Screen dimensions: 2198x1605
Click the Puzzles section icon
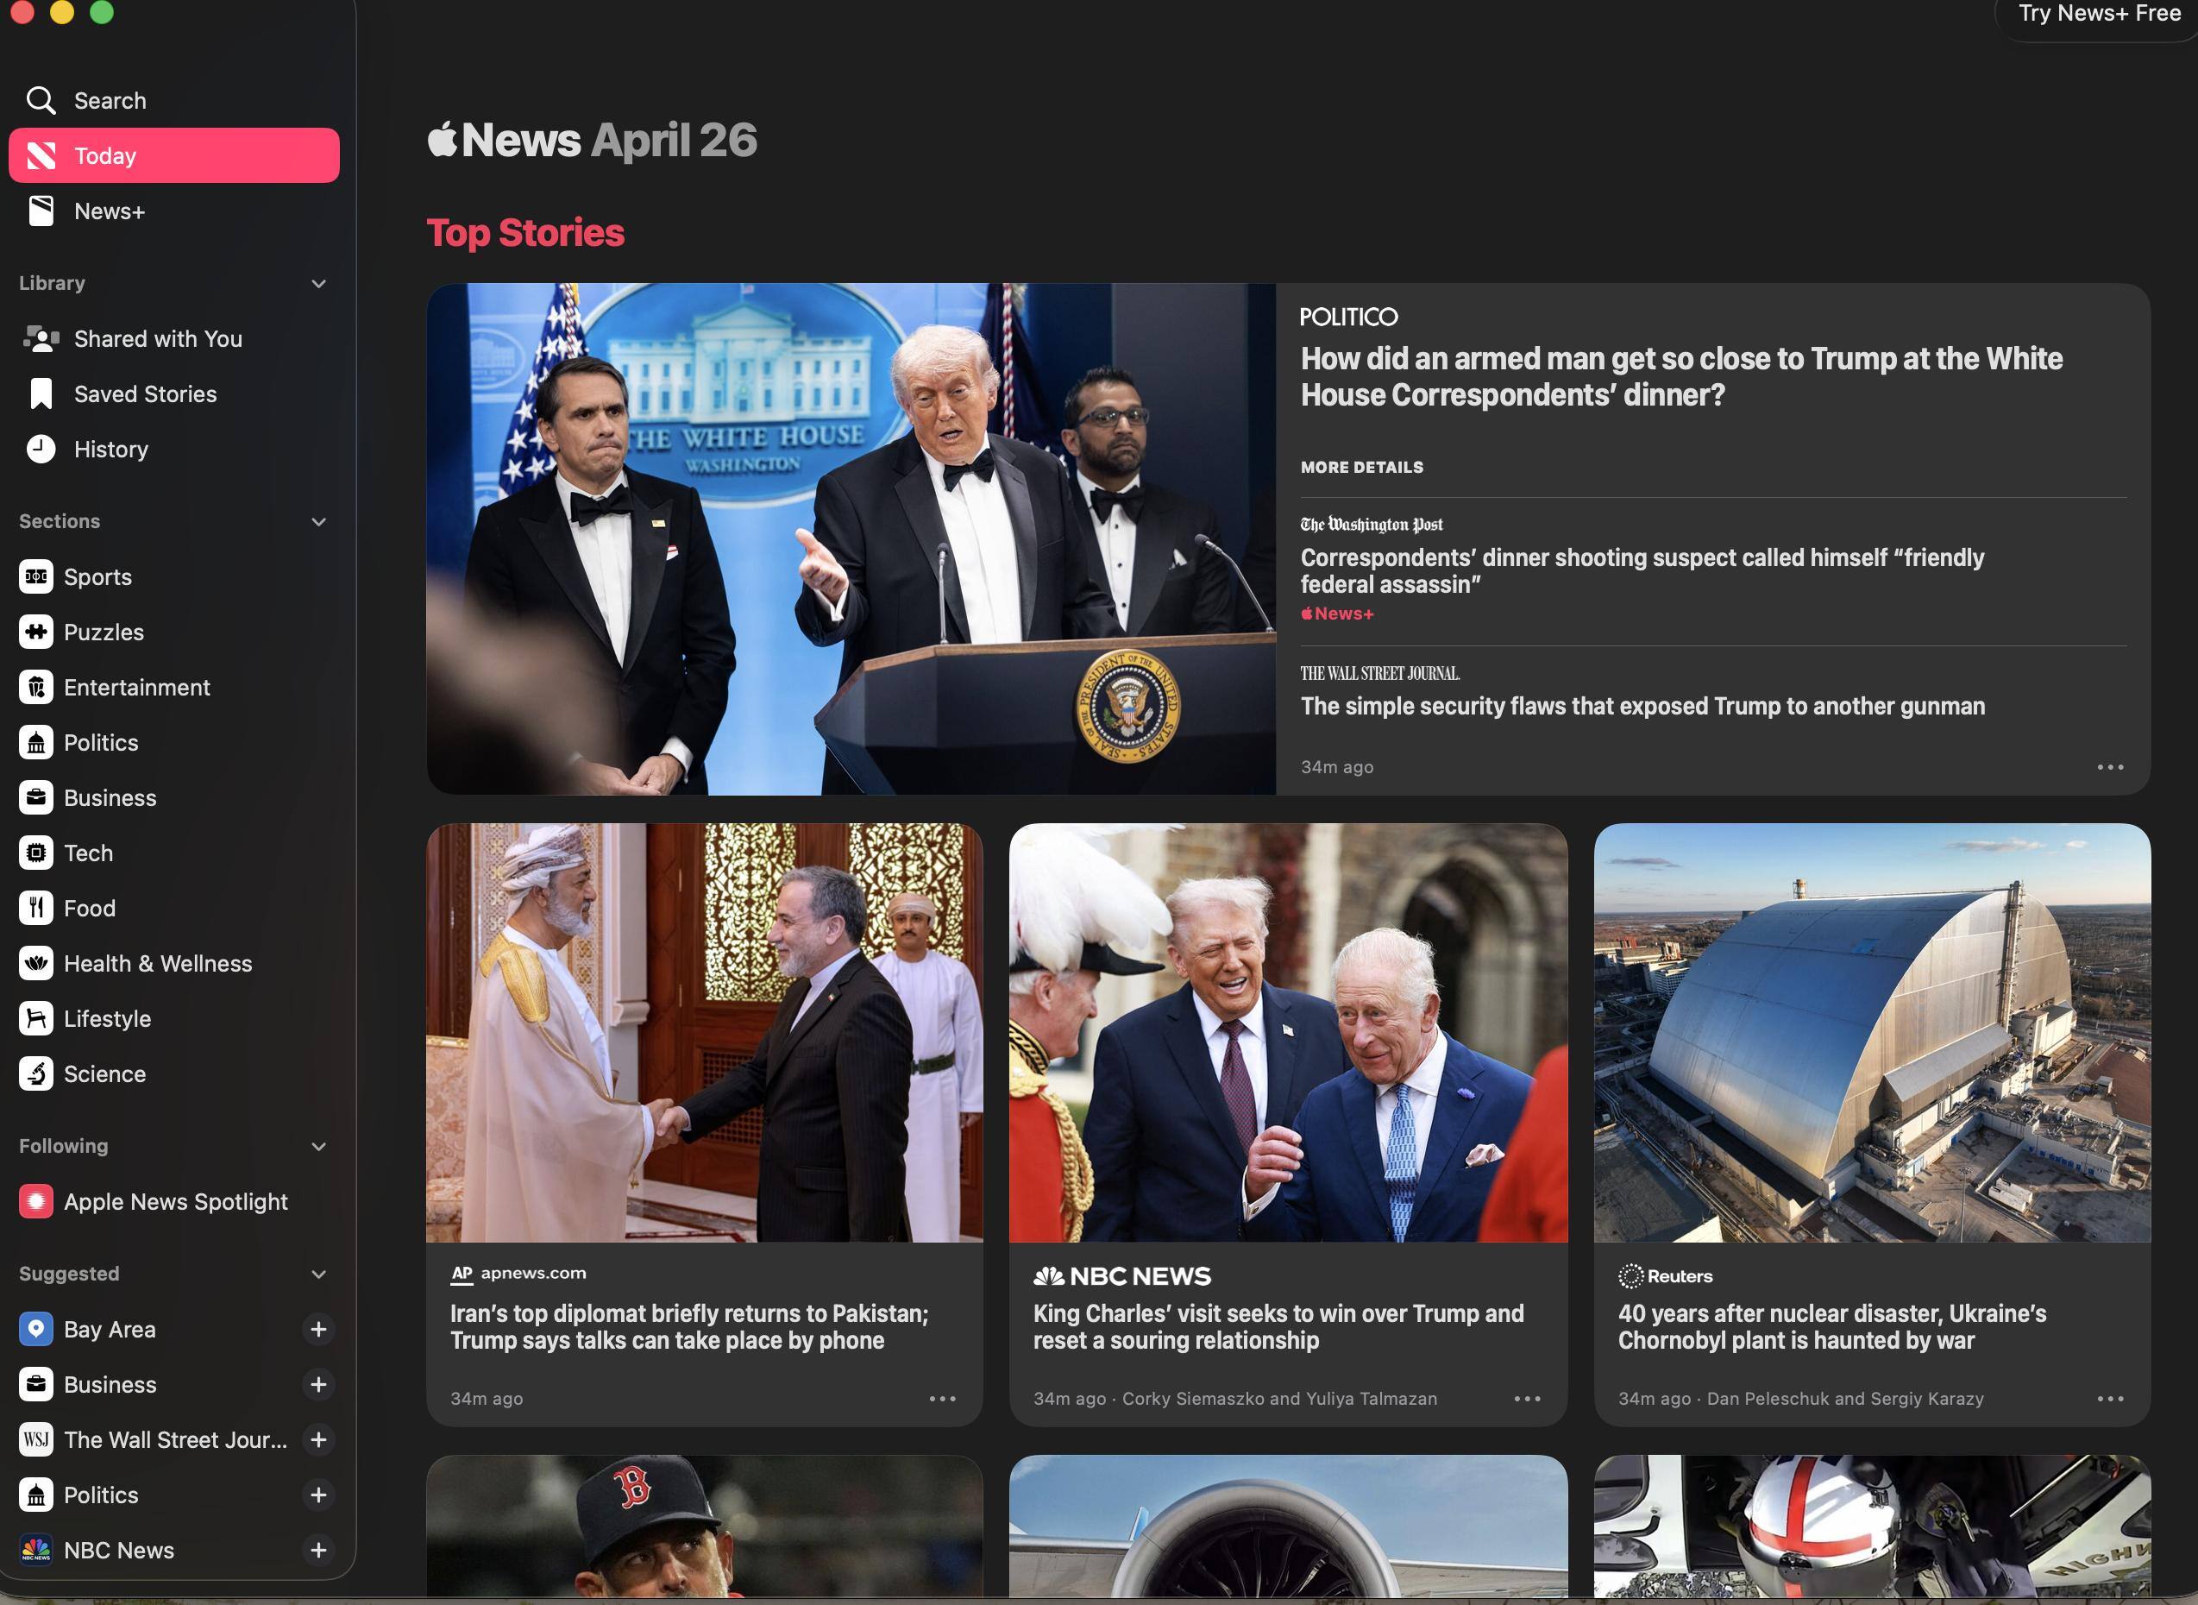[x=36, y=633]
